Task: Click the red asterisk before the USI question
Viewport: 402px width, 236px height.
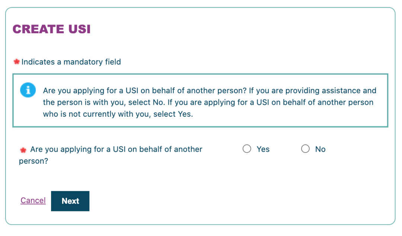Action: [x=23, y=150]
